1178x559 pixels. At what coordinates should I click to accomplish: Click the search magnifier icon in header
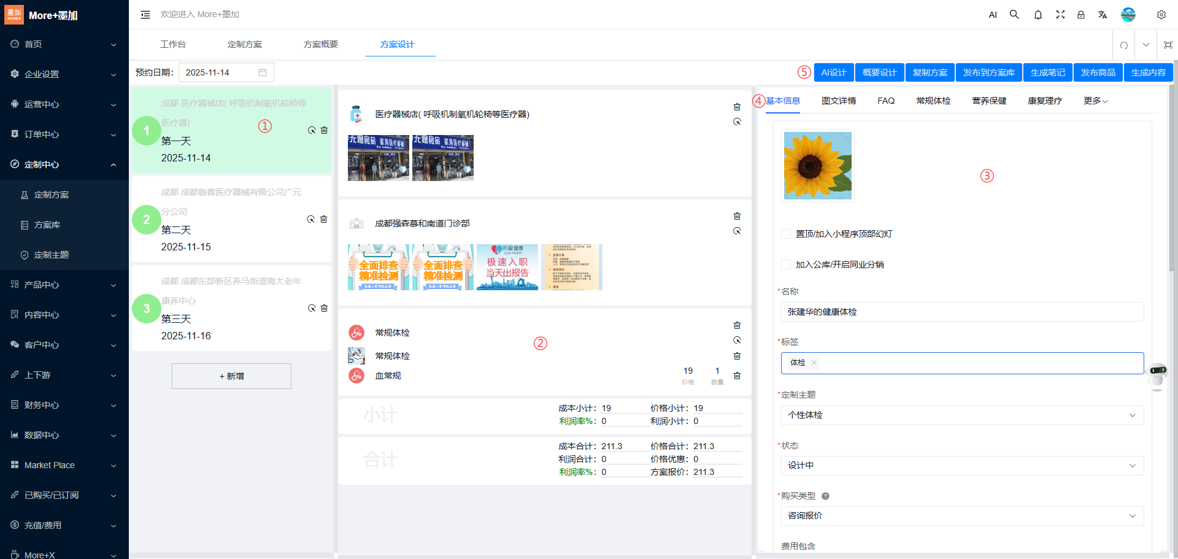1014,15
